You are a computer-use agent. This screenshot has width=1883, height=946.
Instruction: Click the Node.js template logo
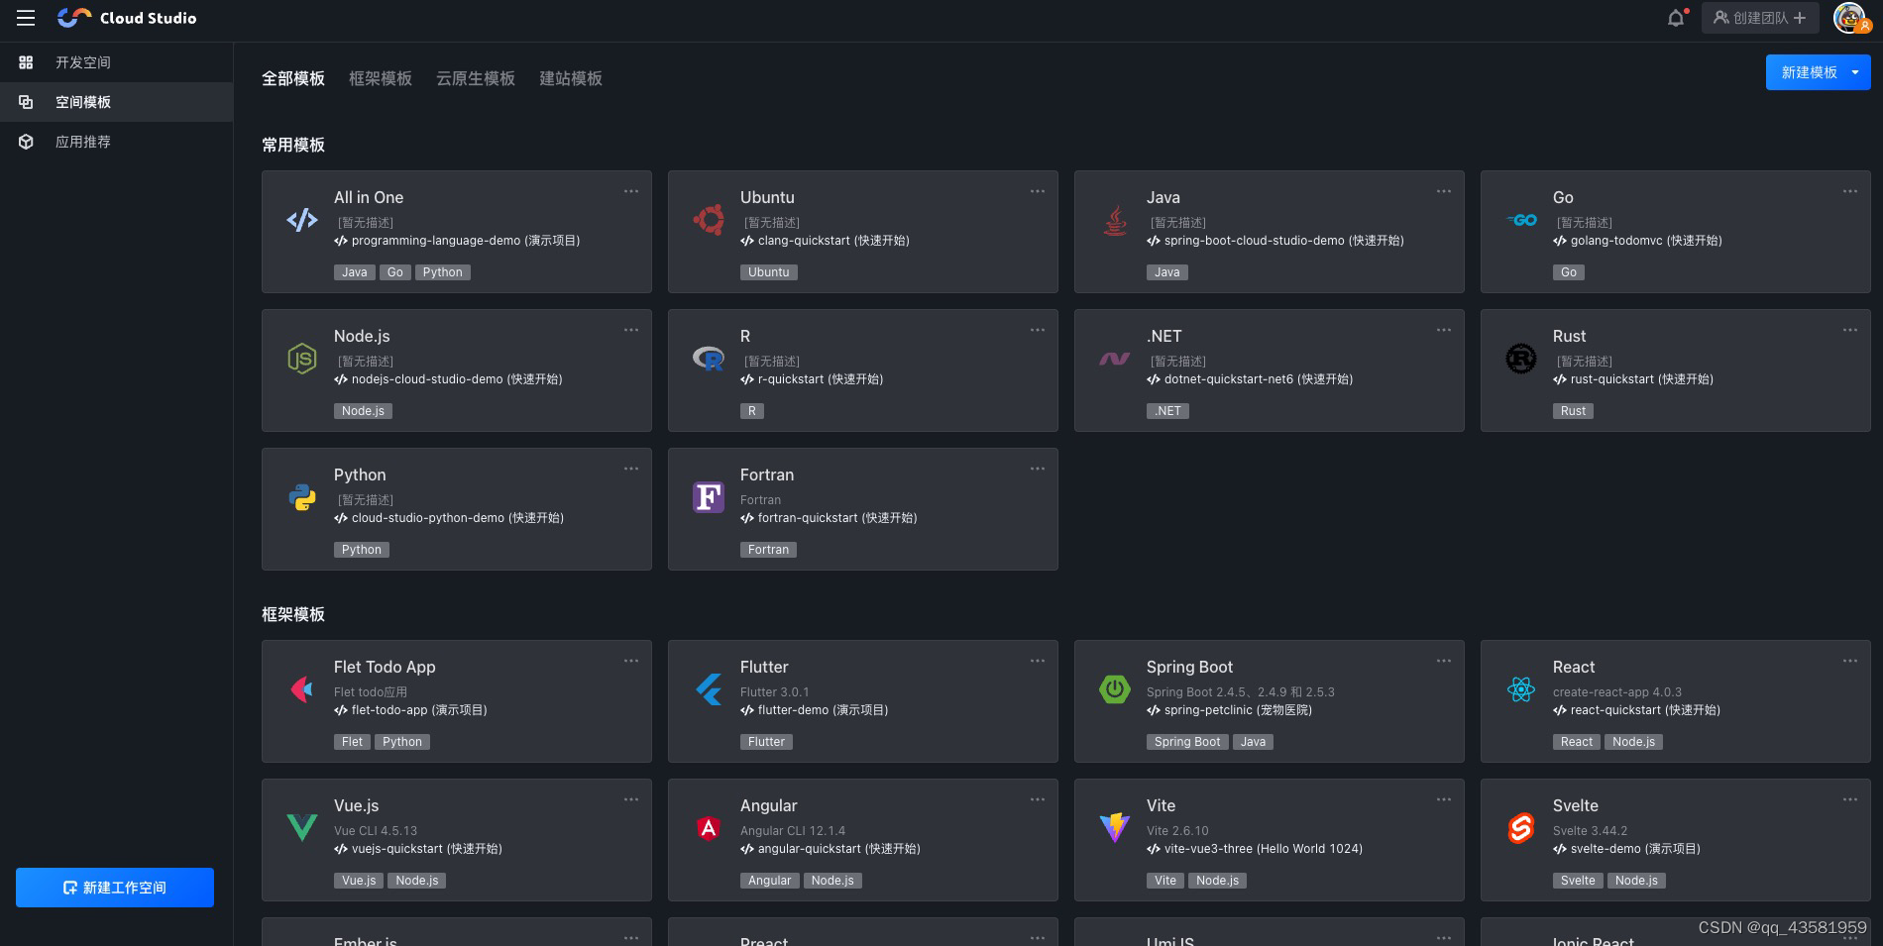point(302,359)
